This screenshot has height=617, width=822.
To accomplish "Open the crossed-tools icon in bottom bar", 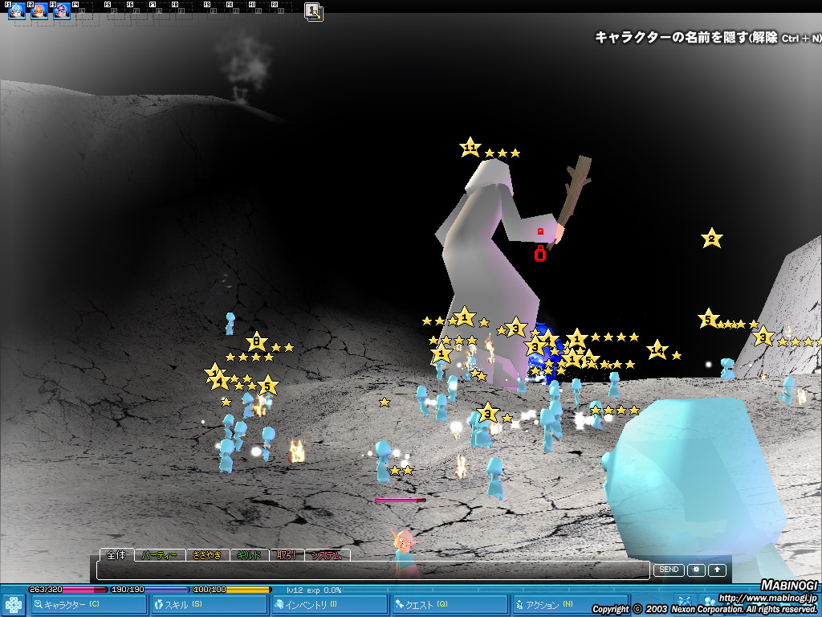I will 683,602.
